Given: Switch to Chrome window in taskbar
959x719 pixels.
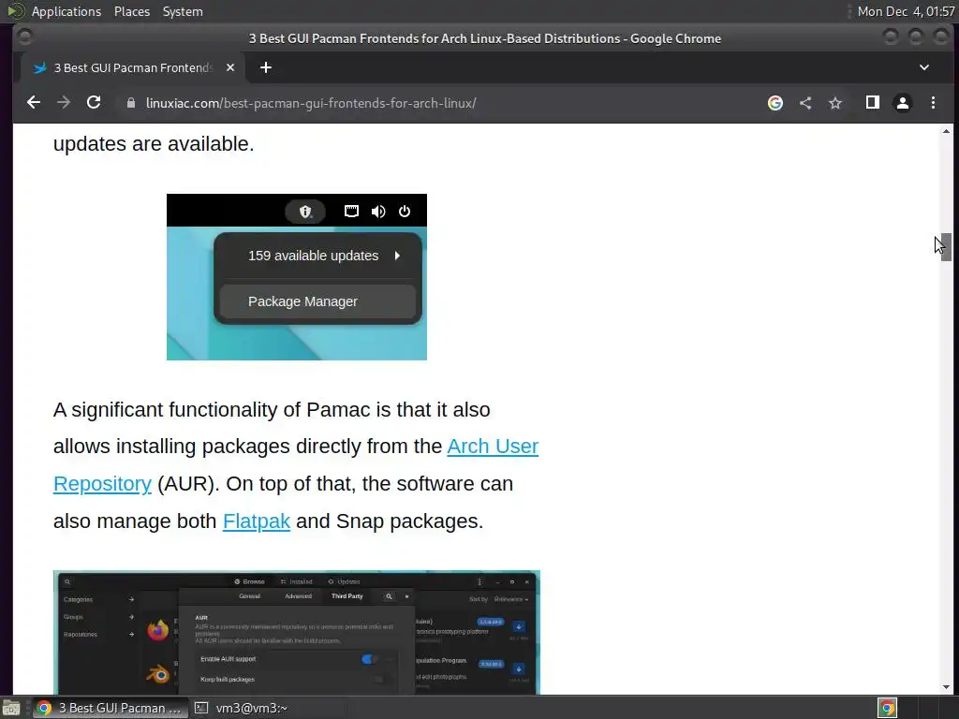Looking at the screenshot, I should point(111,708).
